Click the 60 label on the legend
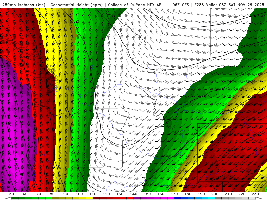 click(25, 194)
